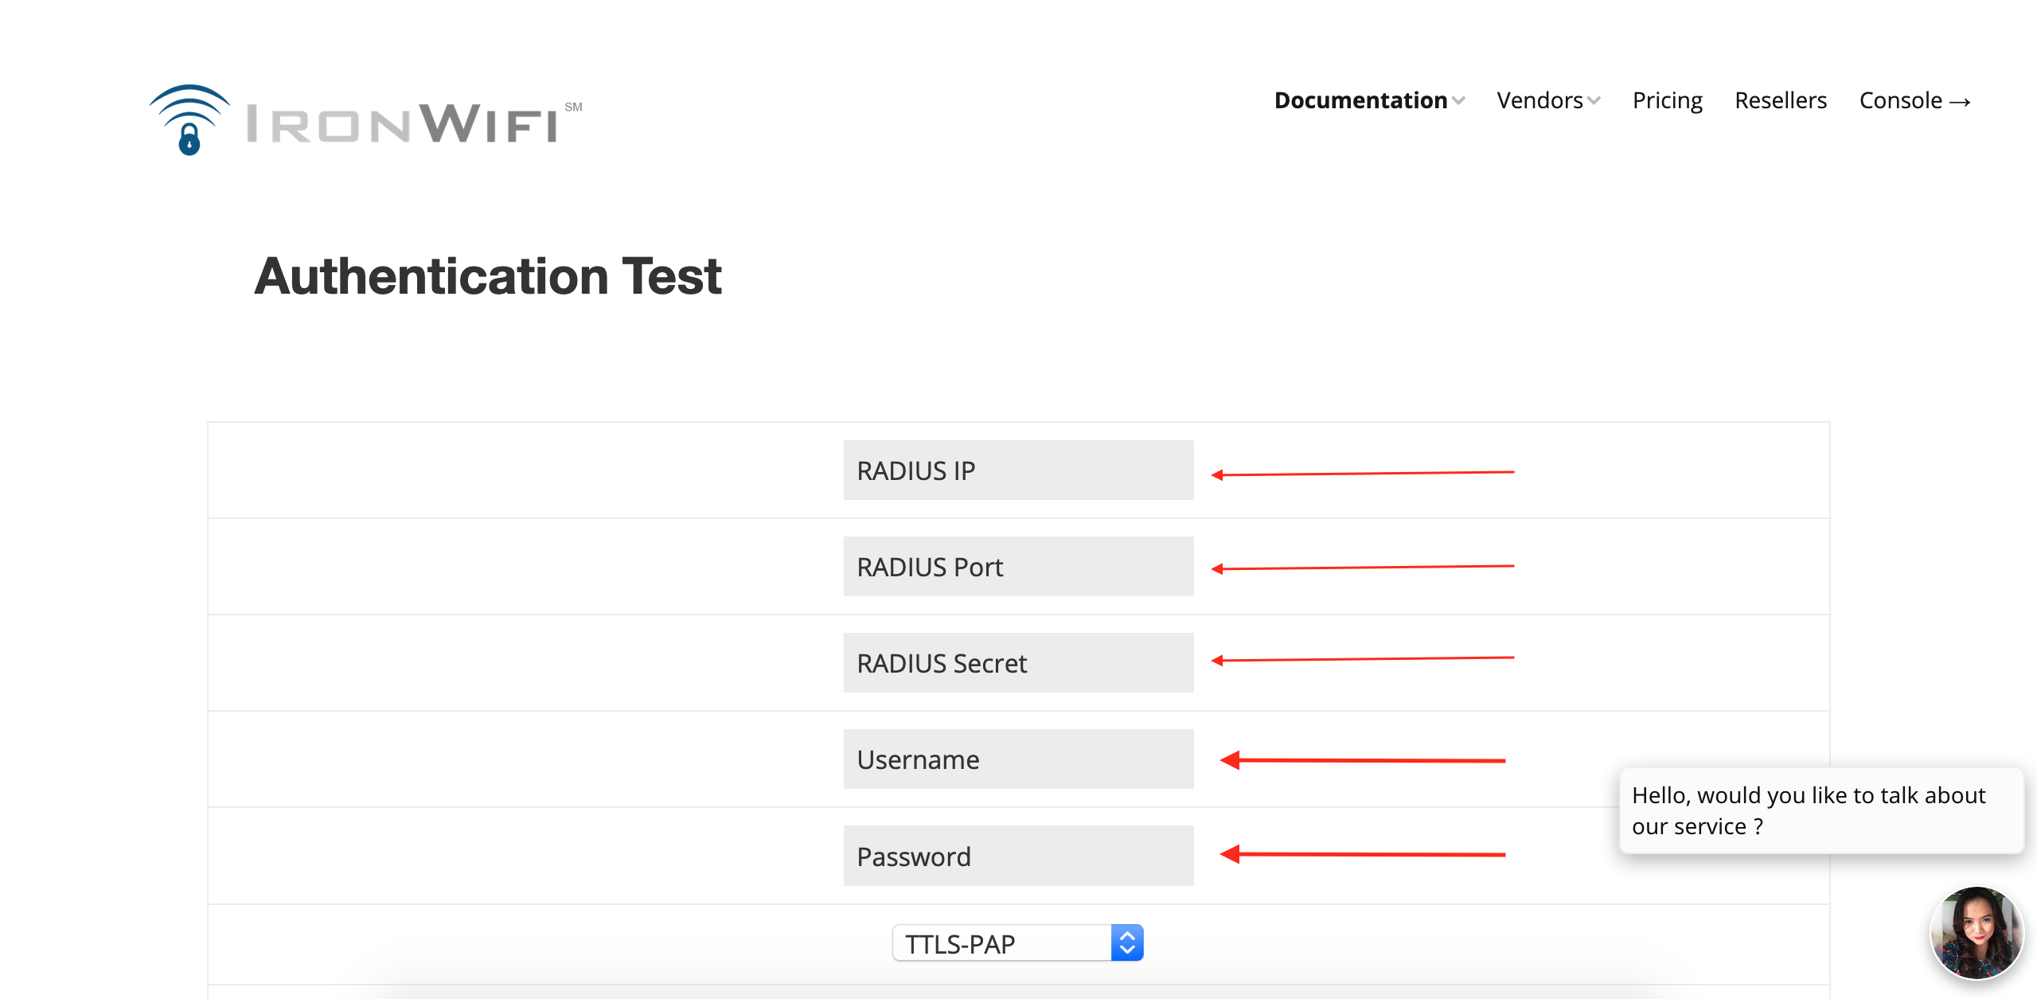Click the RADIUS Port input field

point(1017,566)
